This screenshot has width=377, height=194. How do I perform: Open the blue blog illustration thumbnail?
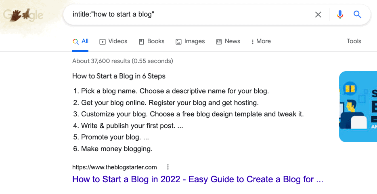coord(358,107)
